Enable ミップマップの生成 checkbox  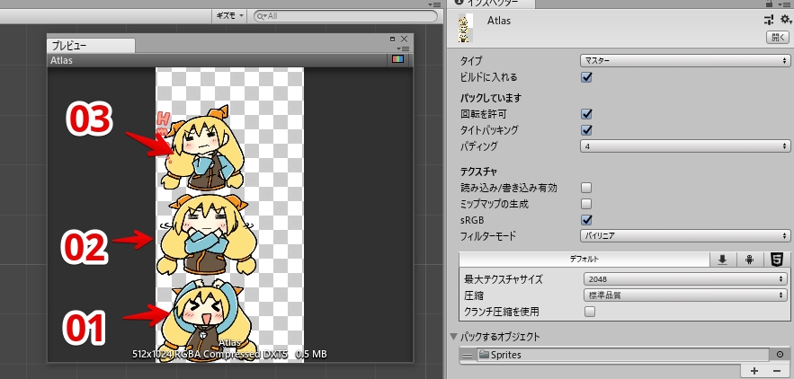[x=586, y=204]
